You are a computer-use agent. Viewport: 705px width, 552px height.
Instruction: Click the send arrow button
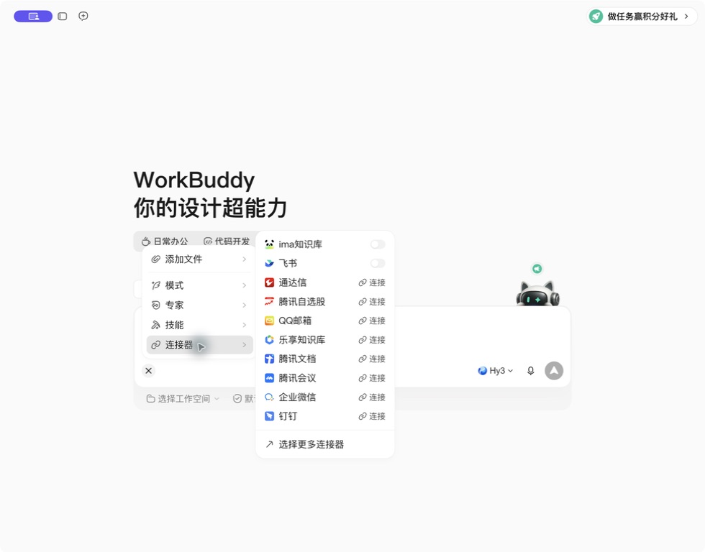554,371
